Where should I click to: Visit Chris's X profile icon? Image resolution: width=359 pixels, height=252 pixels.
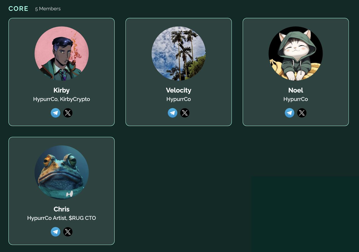point(68,232)
